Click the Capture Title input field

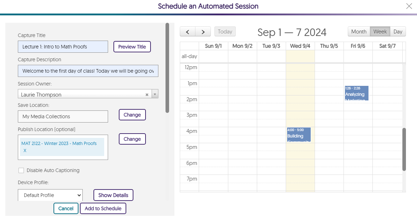[x=63, y=47]
